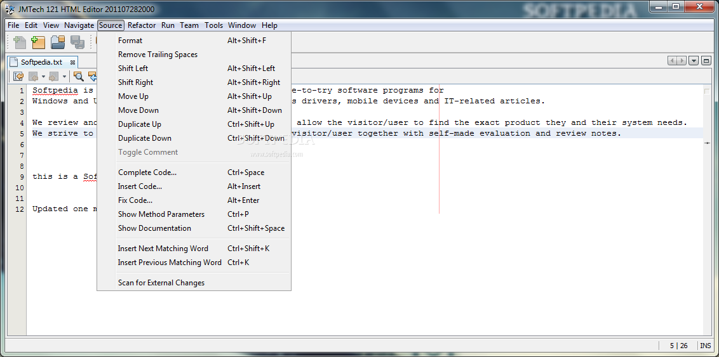719x357 pixels.
Task: Click the Save All floppy disks icon
Action: (x=77, y=42)
